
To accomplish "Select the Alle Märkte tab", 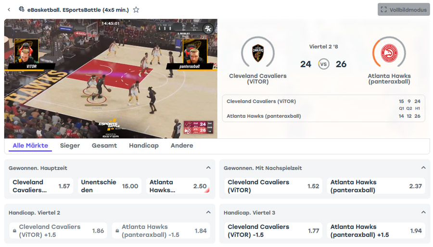I will click(30, 146).
